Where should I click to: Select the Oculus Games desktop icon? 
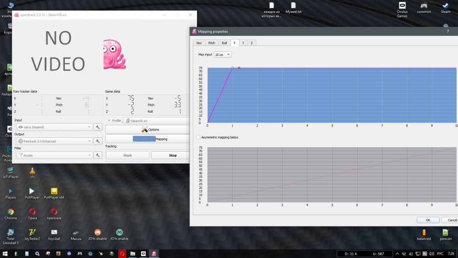coord(402,8)
